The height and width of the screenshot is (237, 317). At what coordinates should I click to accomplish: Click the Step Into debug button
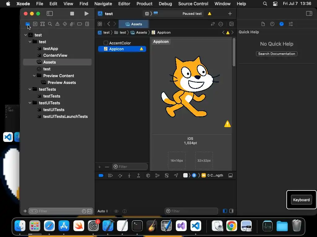(129, 176)
